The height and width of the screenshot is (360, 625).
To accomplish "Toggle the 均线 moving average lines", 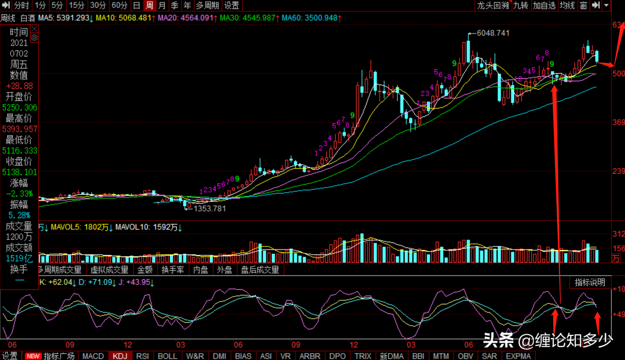I will (x=567, y=5).
